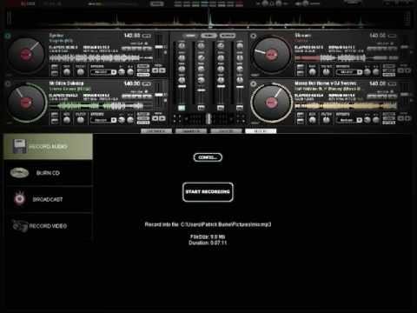The height and width of the screenshot is (313, 417).
Task: Click the loop forward arrow on bottom-left deck
Action: 162,118
